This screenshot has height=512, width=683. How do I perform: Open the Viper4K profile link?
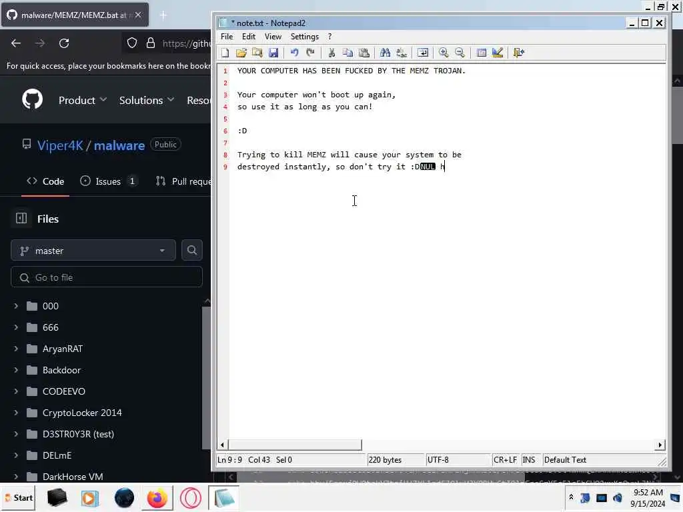click(60, 145)
